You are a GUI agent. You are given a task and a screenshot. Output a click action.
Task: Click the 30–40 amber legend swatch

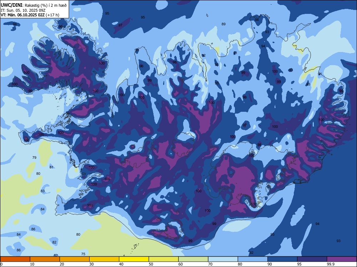[104, 259]
